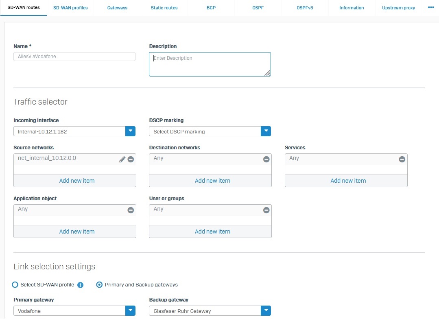Remove Any entry from Destination networks
The width and height of the screenshot is (439, 319).
(266, 159)
